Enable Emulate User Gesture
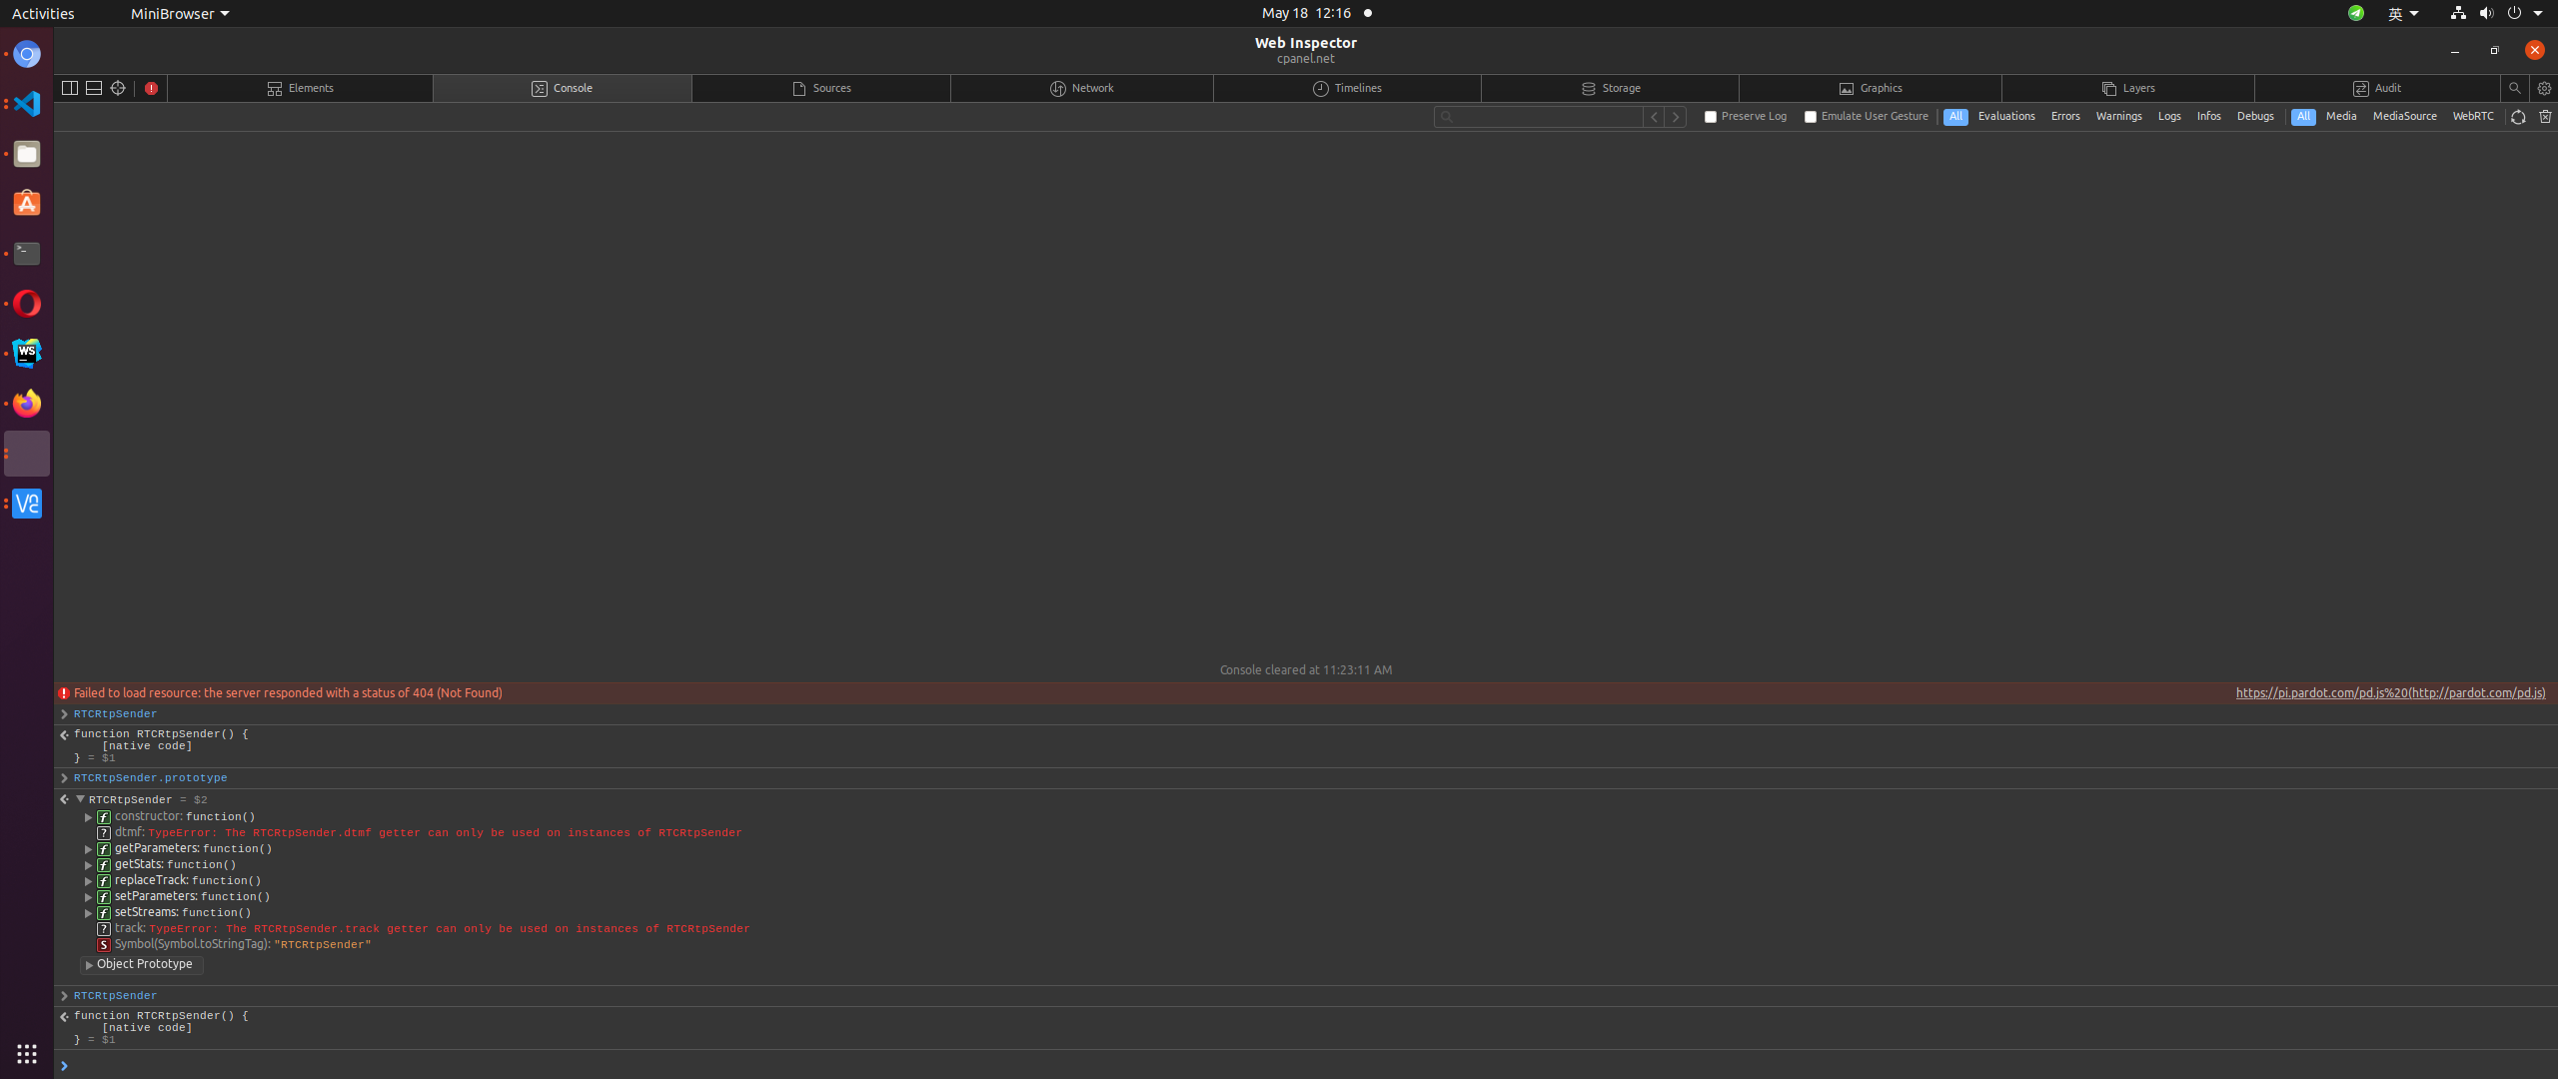Screen dimensions: 2558x1079 click(1810, 116)
